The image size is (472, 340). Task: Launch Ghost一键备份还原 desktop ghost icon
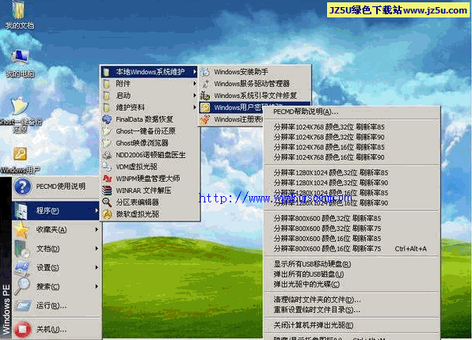point(20,106)
